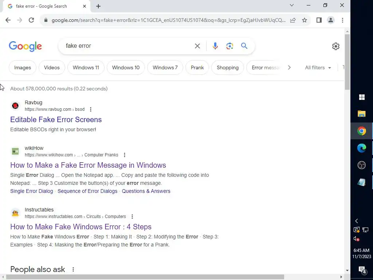Click the Ravbug site favicon
The width and height of the screenshot is (373, 280).
click(15, 105)
